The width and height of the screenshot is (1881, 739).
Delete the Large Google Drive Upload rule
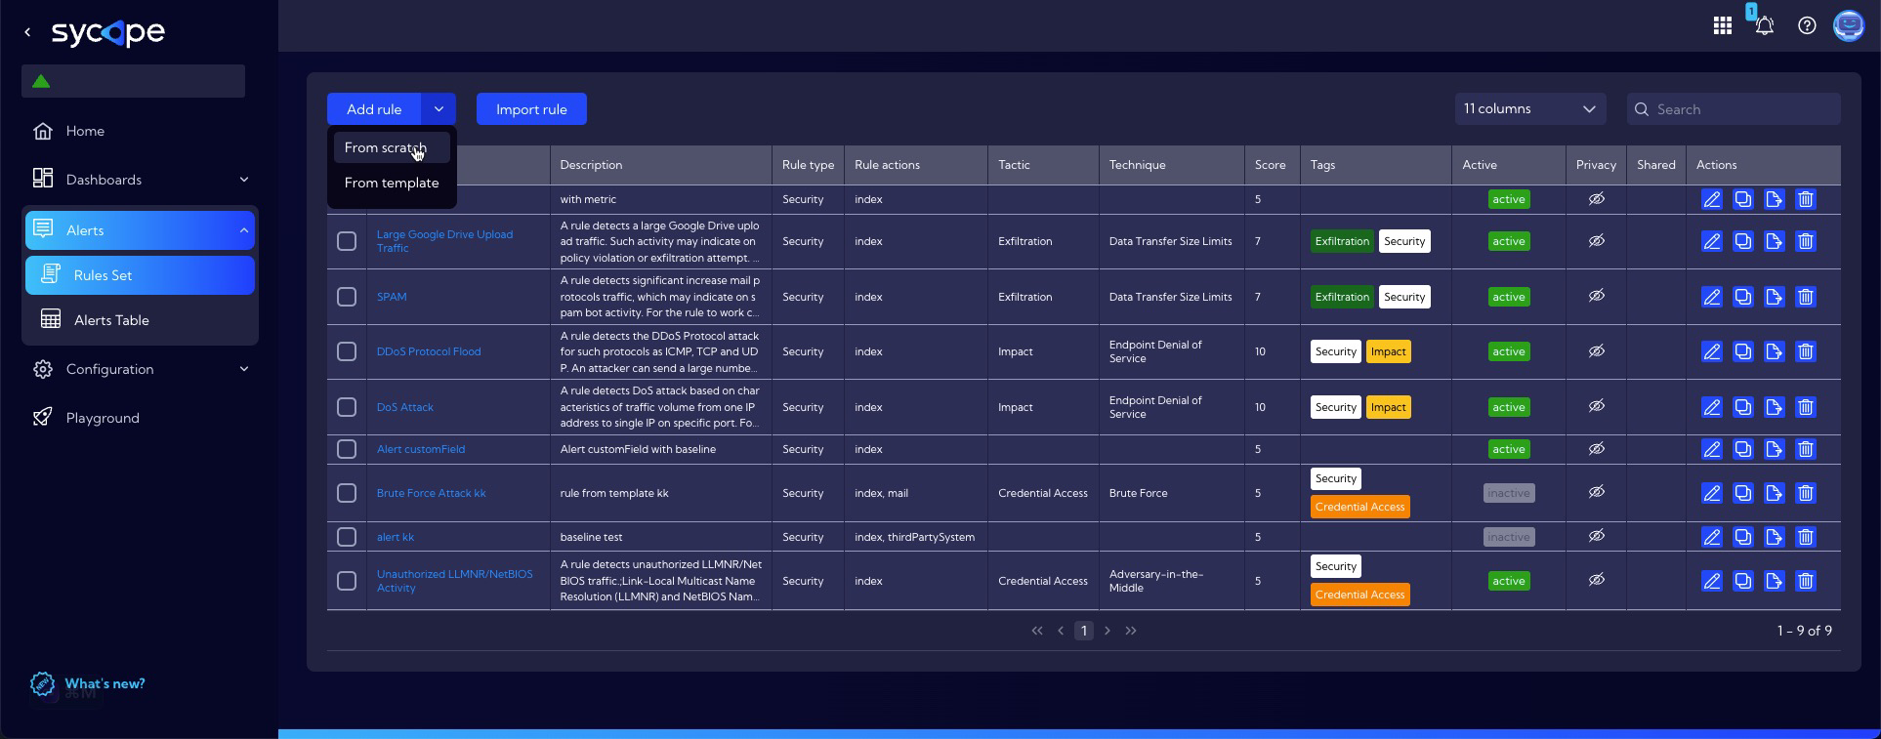coord(1806,241)
